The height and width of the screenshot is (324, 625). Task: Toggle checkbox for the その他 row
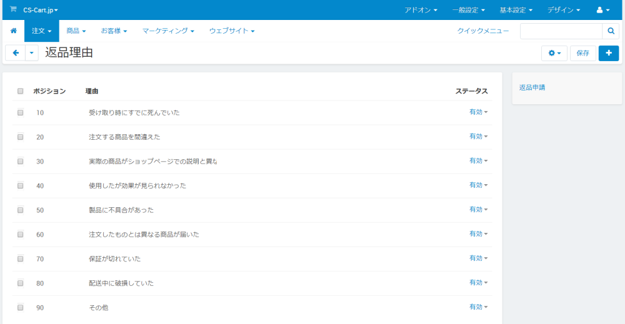tap(21, 307)
